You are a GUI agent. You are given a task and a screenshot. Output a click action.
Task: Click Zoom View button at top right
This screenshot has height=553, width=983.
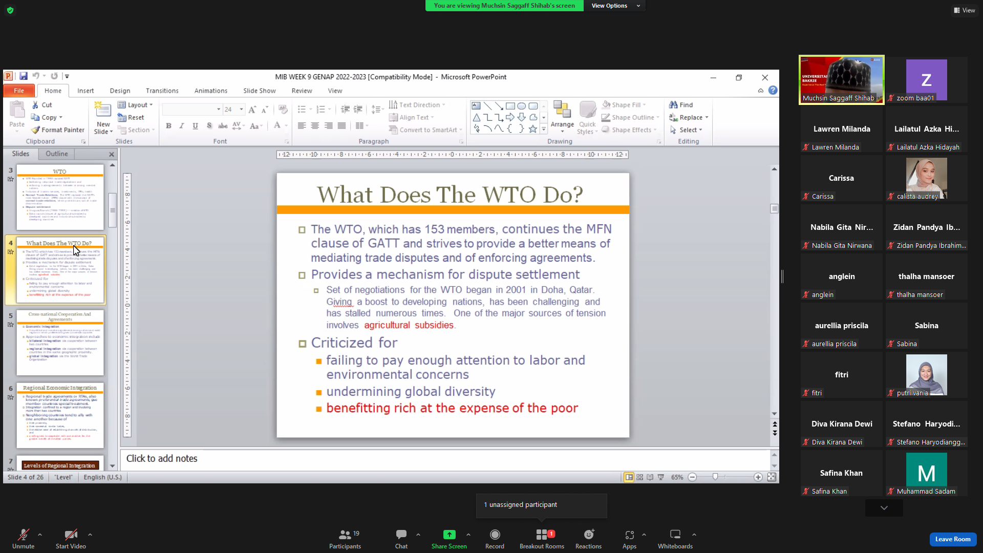tap(964, 10)
